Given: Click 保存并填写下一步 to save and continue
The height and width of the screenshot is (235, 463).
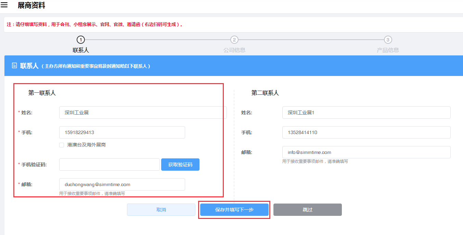Looking at the screenshot, I should point(234,210).
